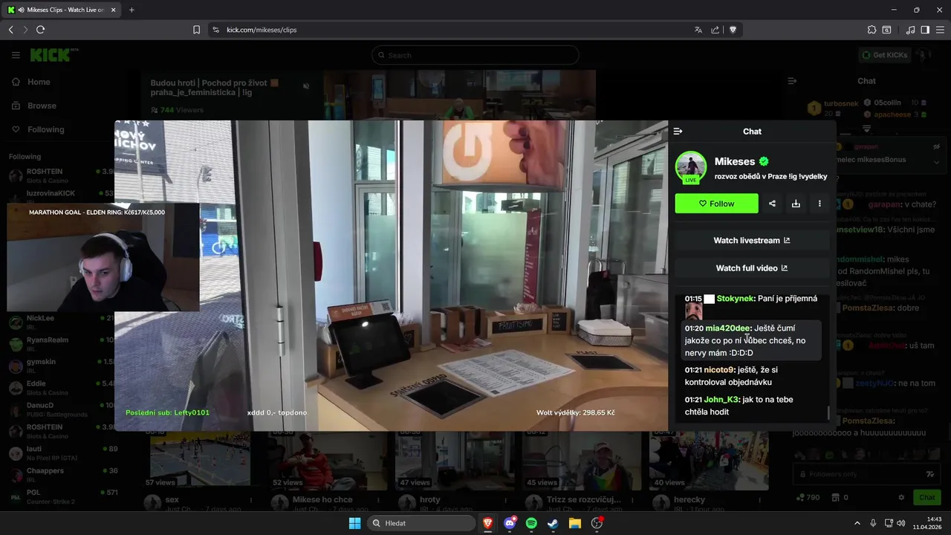Click nicoto9 username in clip chat

pyautogui.click(x=719, y=369)
